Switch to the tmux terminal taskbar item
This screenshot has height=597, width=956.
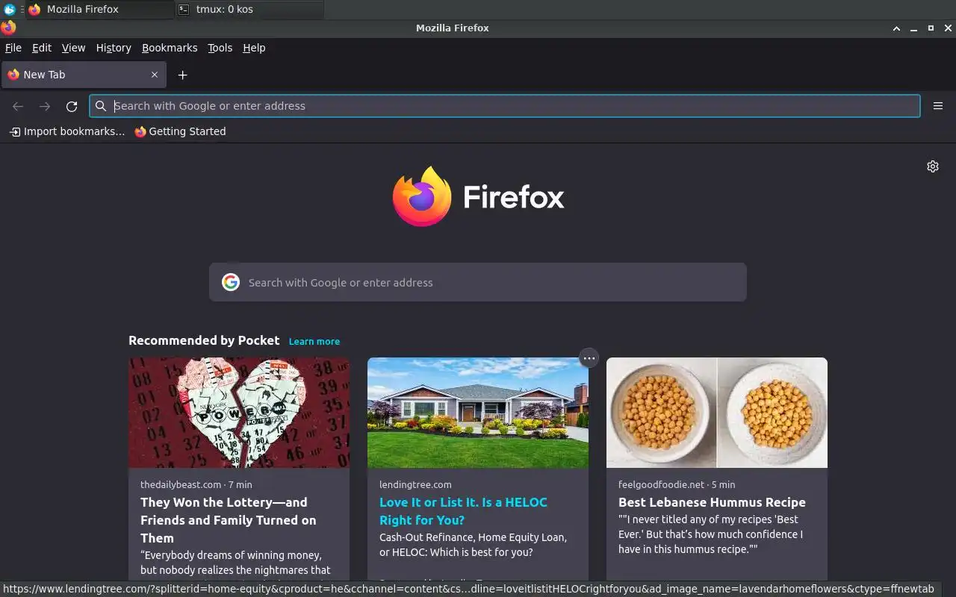click(250, 10)
